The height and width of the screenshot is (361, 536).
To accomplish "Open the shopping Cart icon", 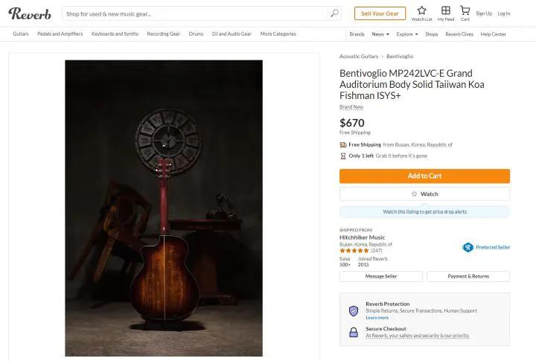I will pyautogui.click(x=465, y=10).
